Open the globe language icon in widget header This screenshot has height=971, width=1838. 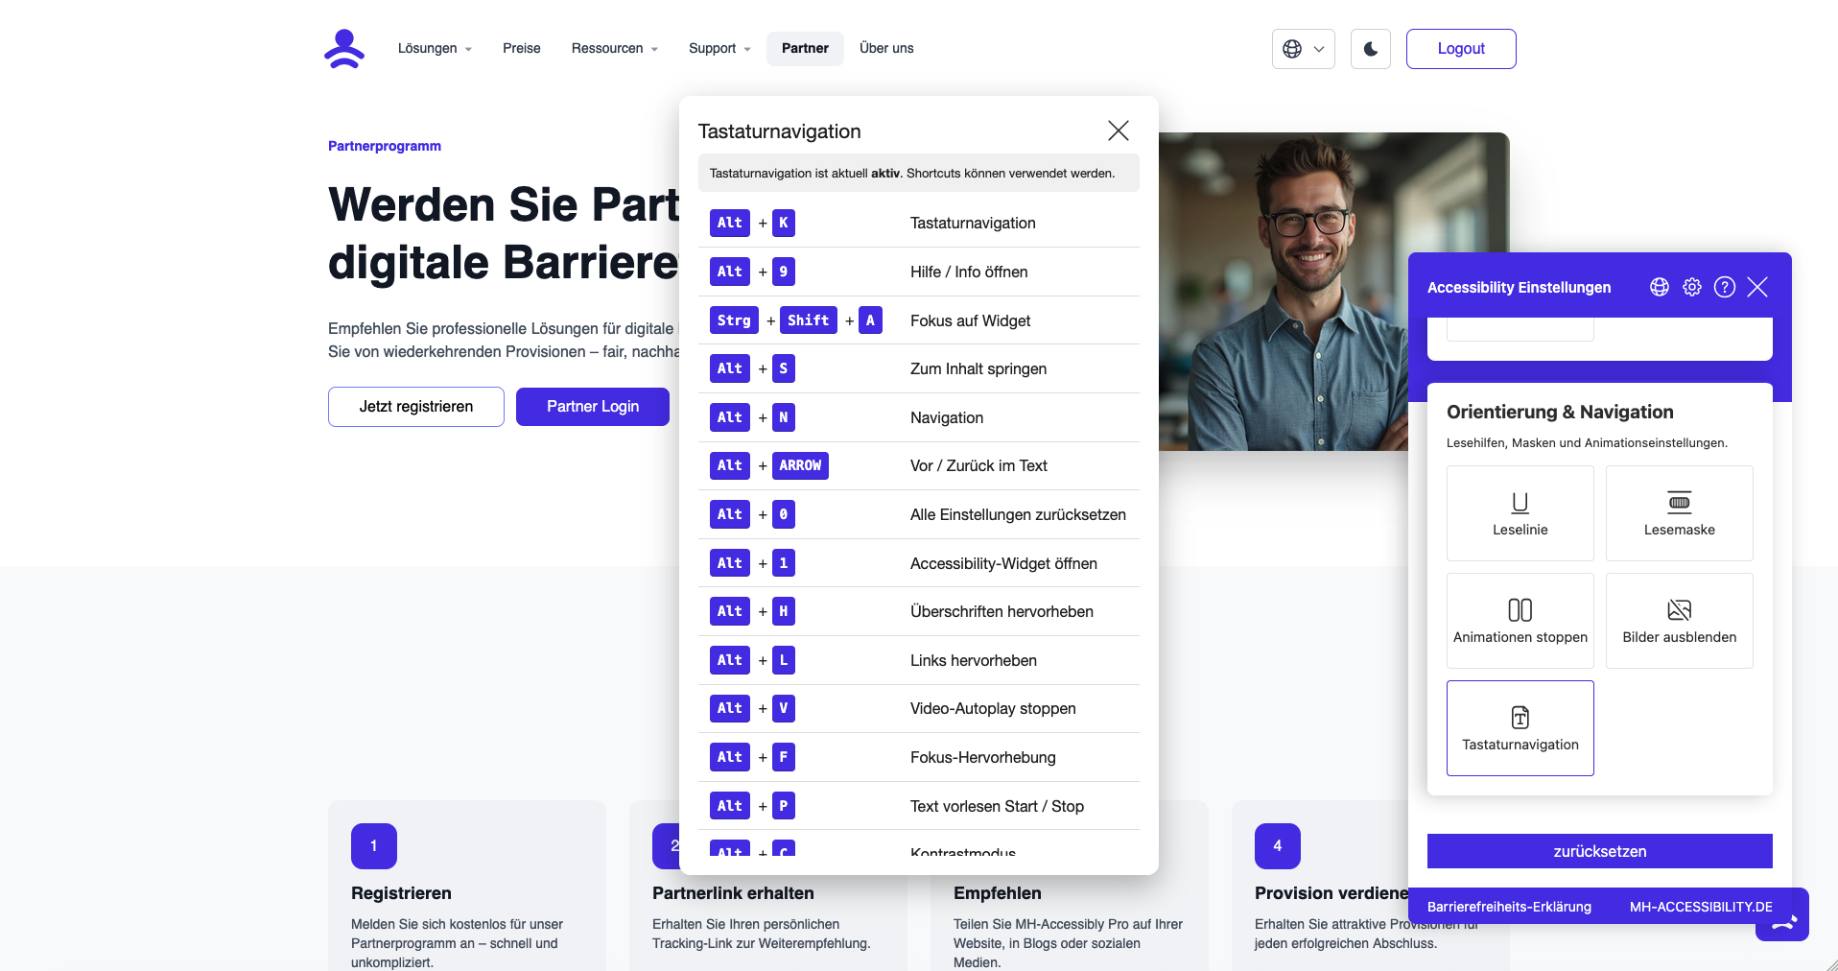(x=1659, y=287)
